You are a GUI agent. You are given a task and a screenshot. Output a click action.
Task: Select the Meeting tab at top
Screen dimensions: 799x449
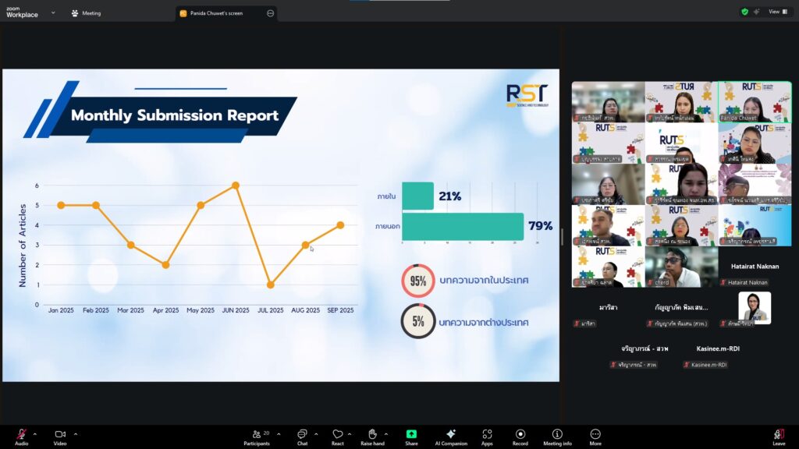[87, 13]
